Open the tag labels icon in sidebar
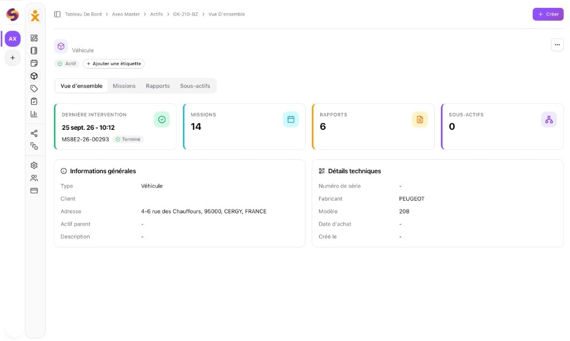 point(34,89)
